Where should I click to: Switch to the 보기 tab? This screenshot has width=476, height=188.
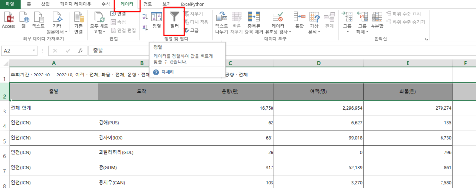coord(167,4)
